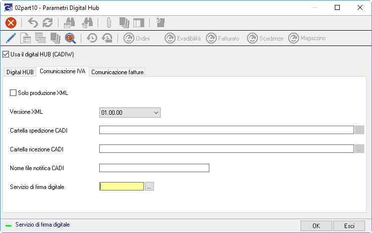Click the undo arrow icon
This screenshot has width=372, height=233.
(33, 23)
